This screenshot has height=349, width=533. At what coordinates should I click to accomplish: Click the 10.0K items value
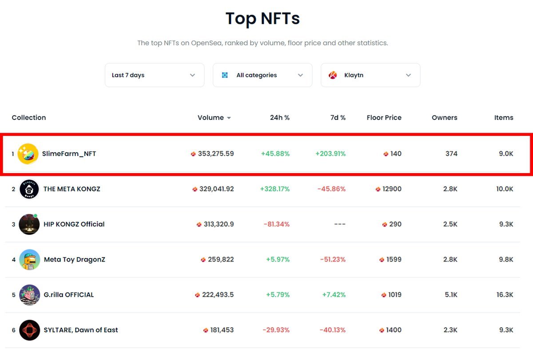505,189
